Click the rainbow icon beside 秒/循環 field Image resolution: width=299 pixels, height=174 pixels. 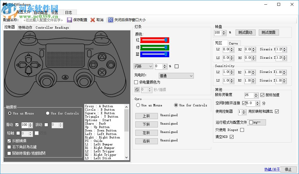(x=137, y=90)
